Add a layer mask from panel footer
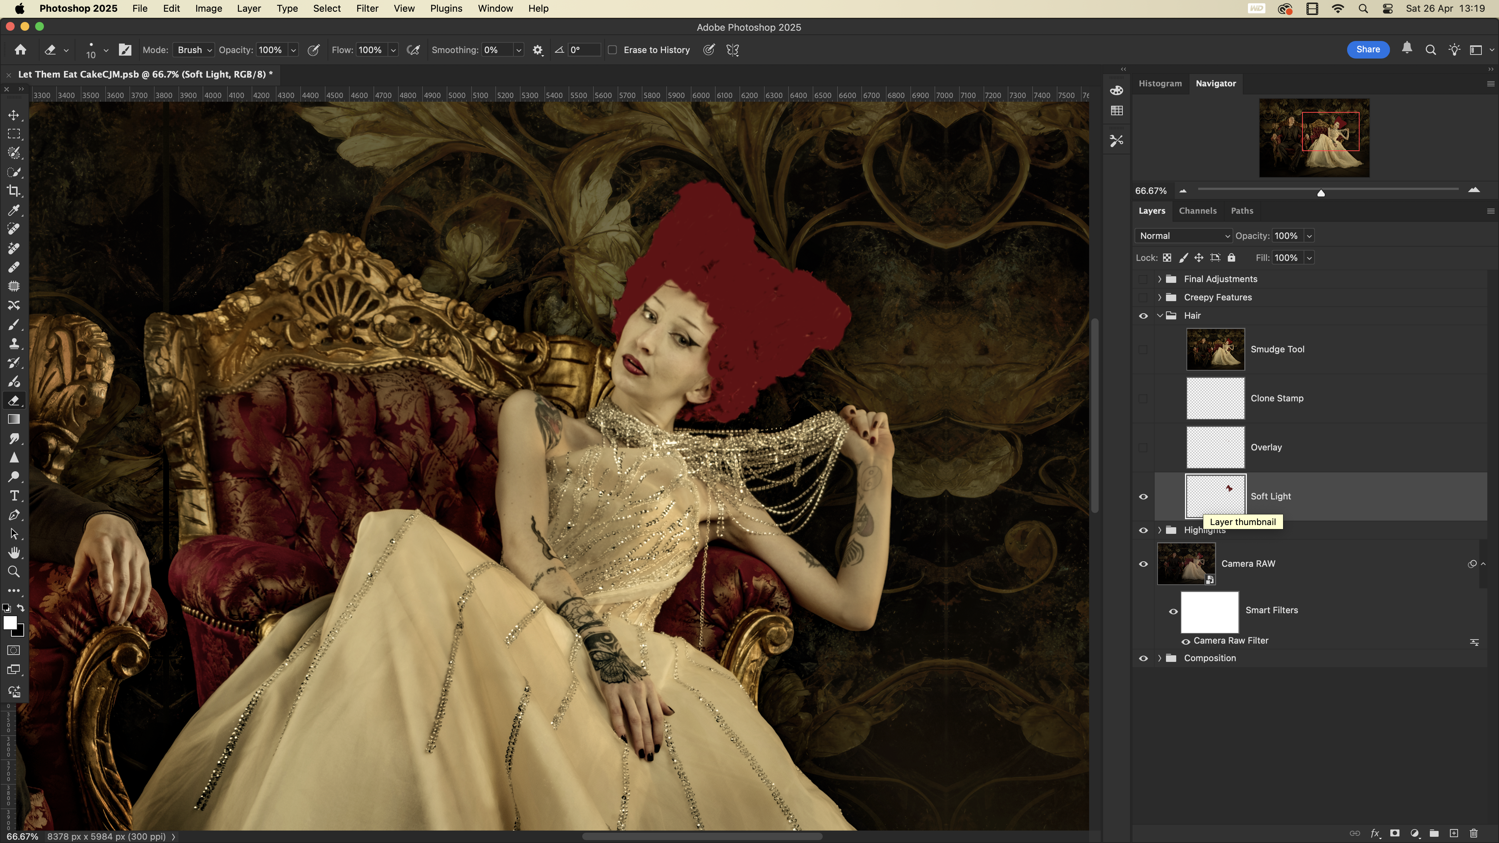 1395,833
